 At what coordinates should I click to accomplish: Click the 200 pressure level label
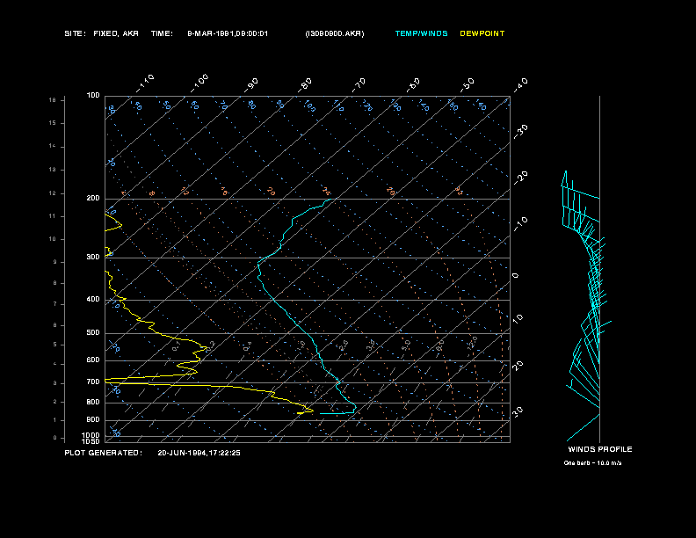(x=93, y=198)
